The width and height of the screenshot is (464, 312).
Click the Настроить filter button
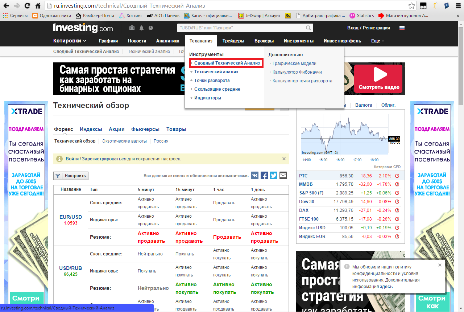click(71, 176)
